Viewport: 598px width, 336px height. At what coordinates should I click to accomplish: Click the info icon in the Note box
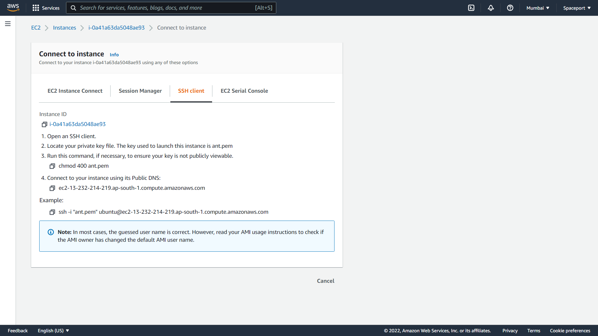coord(50,232)
